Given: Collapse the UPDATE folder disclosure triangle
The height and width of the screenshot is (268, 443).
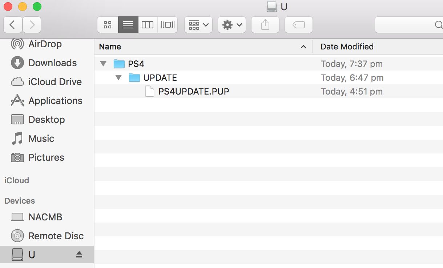Looking at the screenshot, I should click(118, 78).
